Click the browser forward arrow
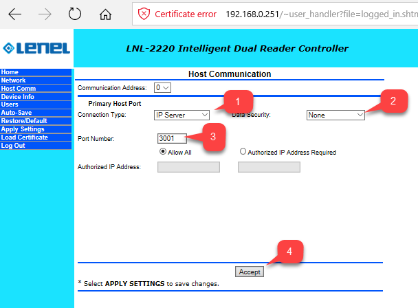This screenshot has height=308, width=418. pyautogui.click(x=45, y=14)
